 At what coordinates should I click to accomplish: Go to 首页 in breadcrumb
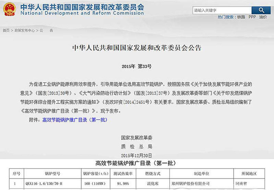point(6,31)
